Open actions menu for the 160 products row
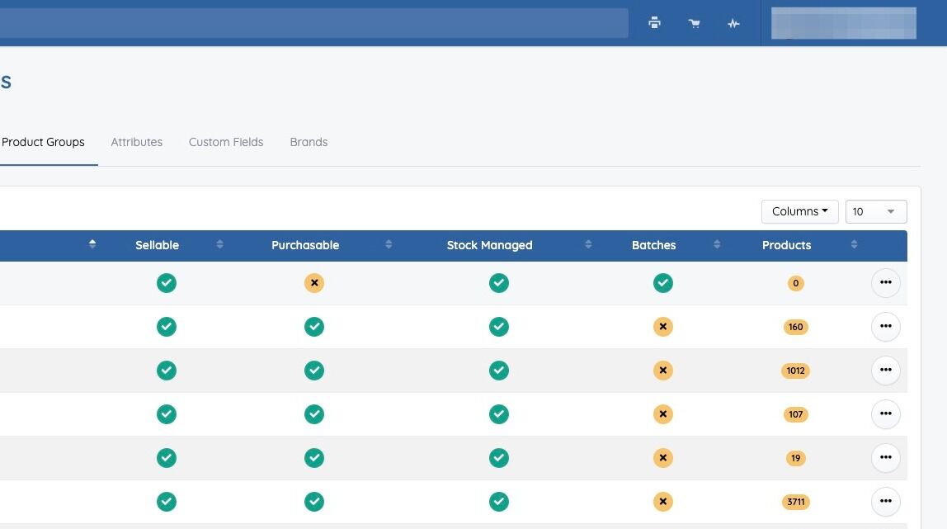Viewport: 947px width, 529px height. tap(885, 327)
